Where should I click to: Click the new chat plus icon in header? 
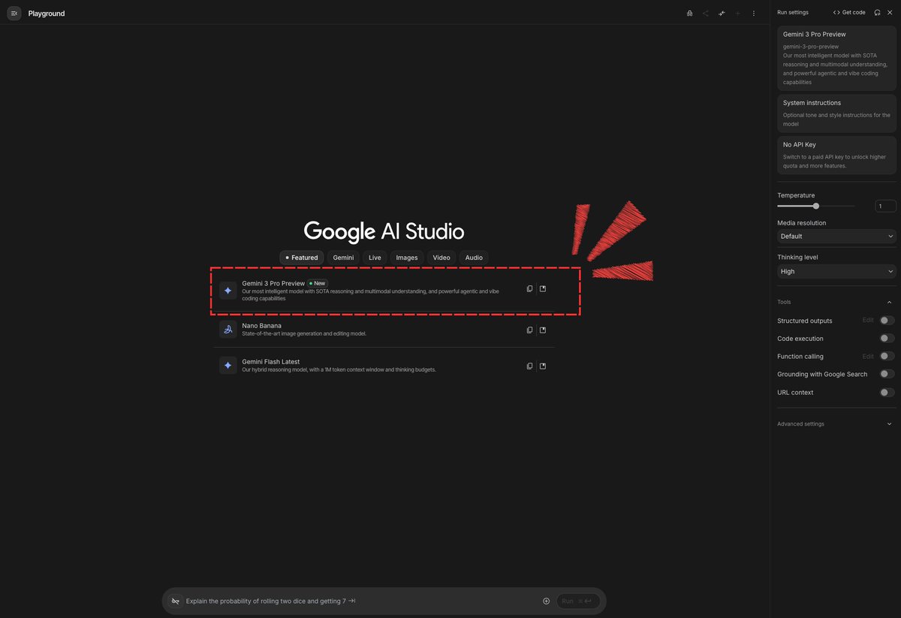[x=737, y=14]
